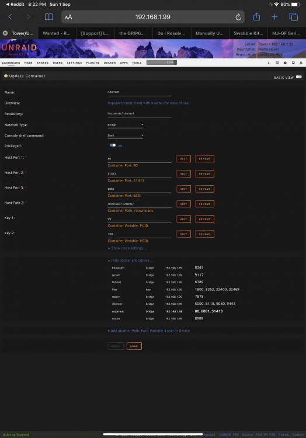Switch to the GRIP6... tab
This screenshot has height=438, width=306.
[x=134, y=33]
